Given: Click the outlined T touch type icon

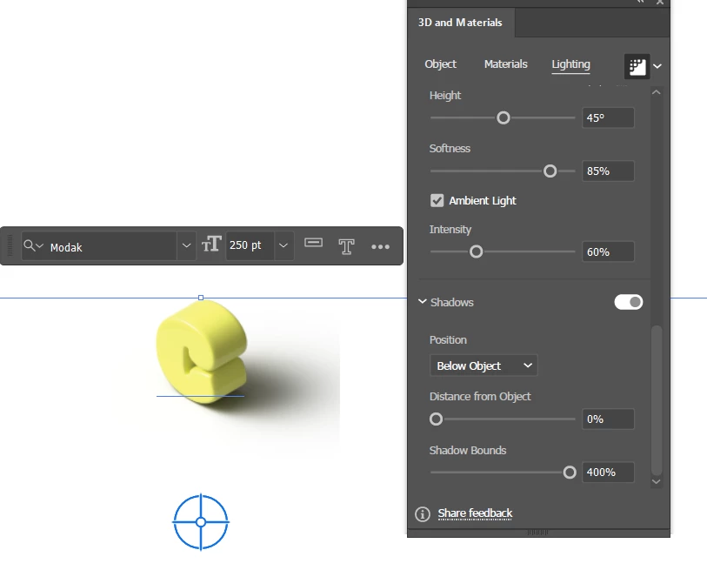Looking at the screenshot, I should [346, 246].
